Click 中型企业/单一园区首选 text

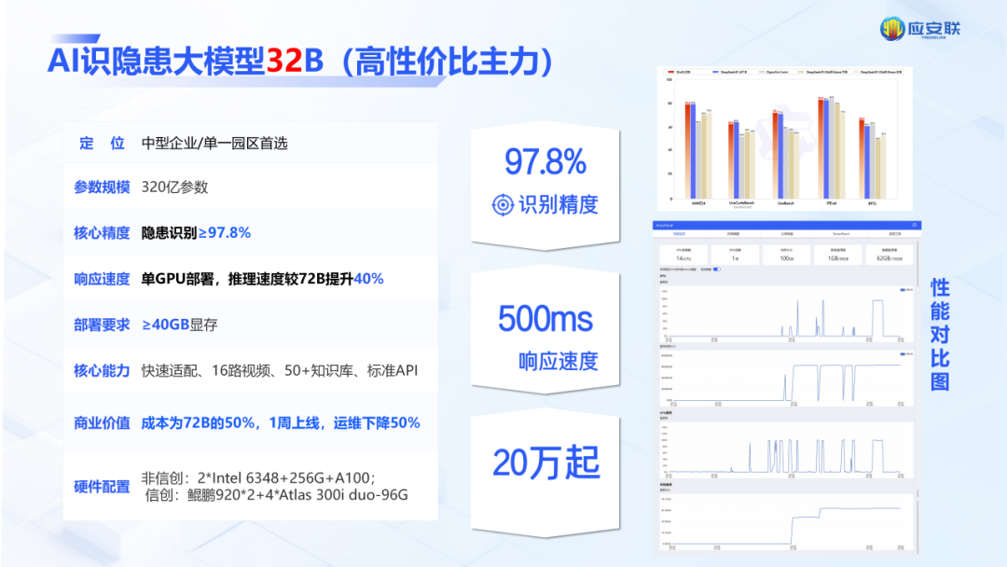pos(214,144)
